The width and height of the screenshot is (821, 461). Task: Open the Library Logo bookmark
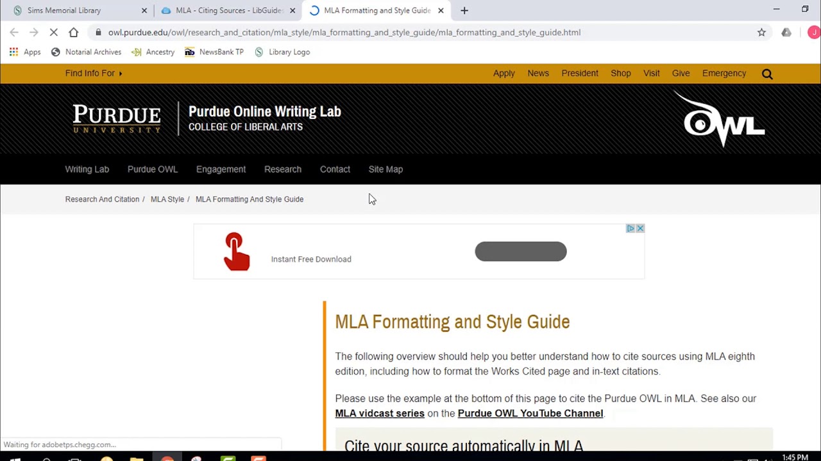coord(282,52)
